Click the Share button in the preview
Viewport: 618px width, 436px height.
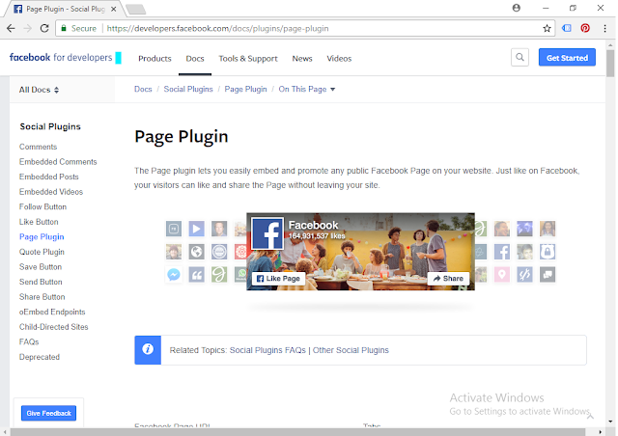coord(448,279)
